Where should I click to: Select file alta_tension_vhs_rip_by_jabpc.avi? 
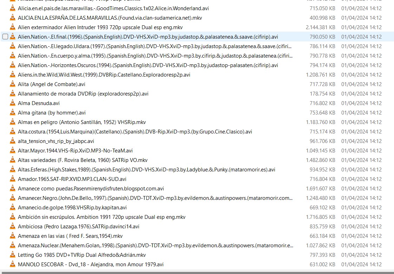pyautogui.click(x=56, y=141)
